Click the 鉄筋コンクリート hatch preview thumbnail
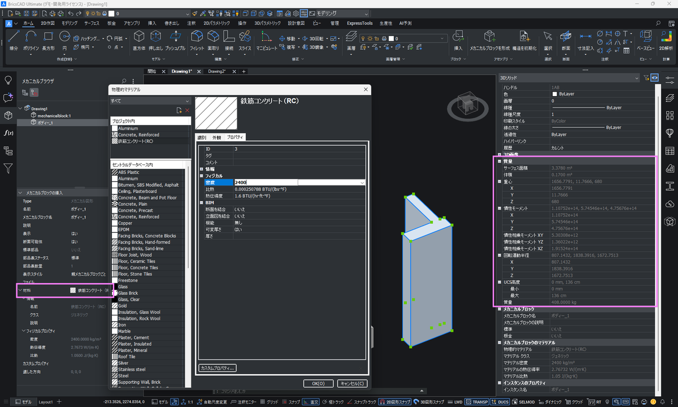 point(216,113)
